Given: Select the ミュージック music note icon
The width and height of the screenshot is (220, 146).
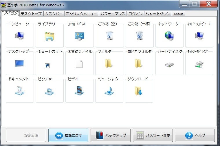Looking at the screenshot, I should tap(109, 91).
